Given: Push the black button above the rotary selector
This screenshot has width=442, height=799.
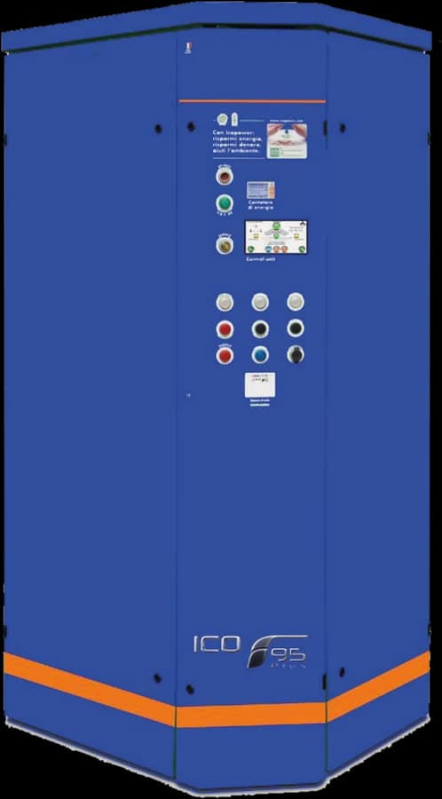Looking at the screenshot, I should point(296,328).
